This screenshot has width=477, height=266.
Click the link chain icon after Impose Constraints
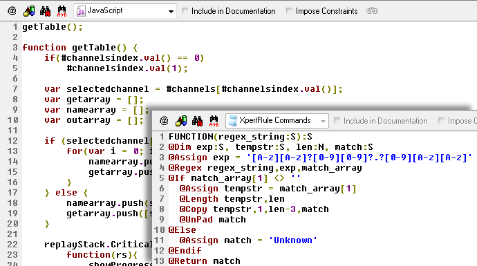[372, 11]
